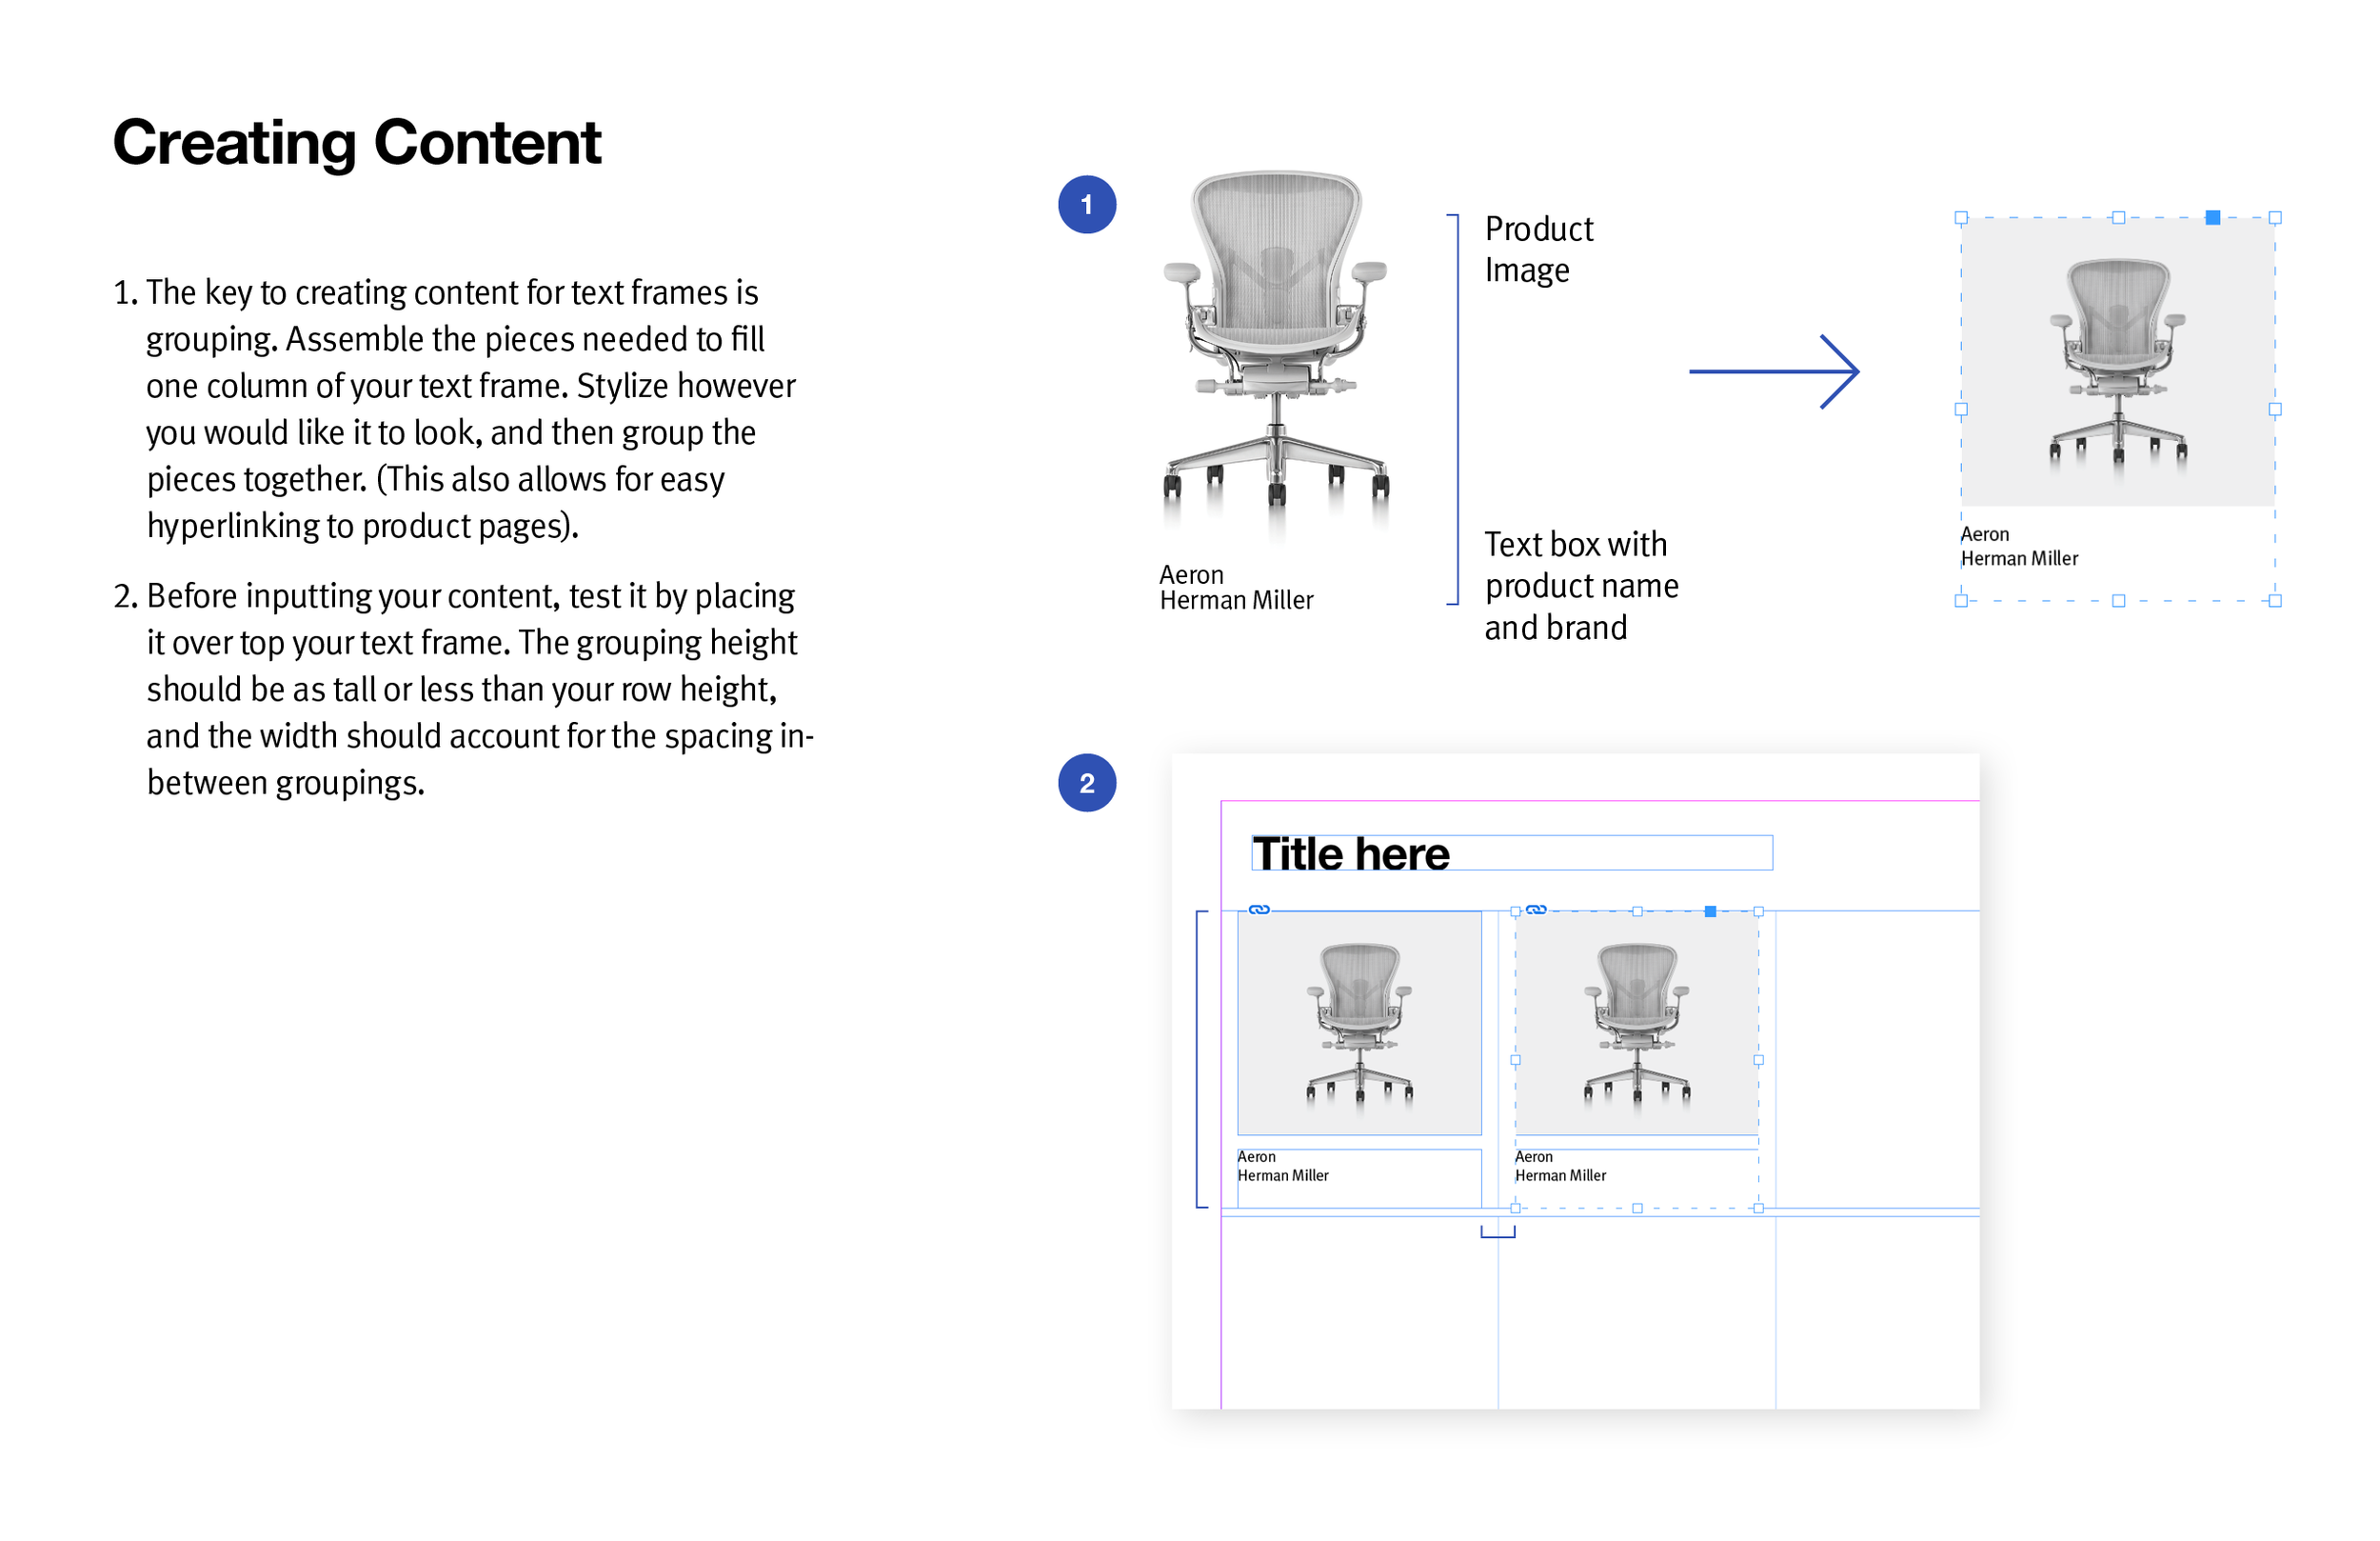This screenshot has height=1541, width=2380.
Task: Click the chain link icon on the selected right frame
Action: [1537, 910]
